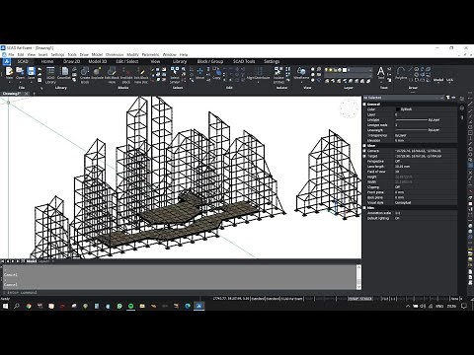Open Windows Start menu
Screen dimensions: 474x355
5,306
